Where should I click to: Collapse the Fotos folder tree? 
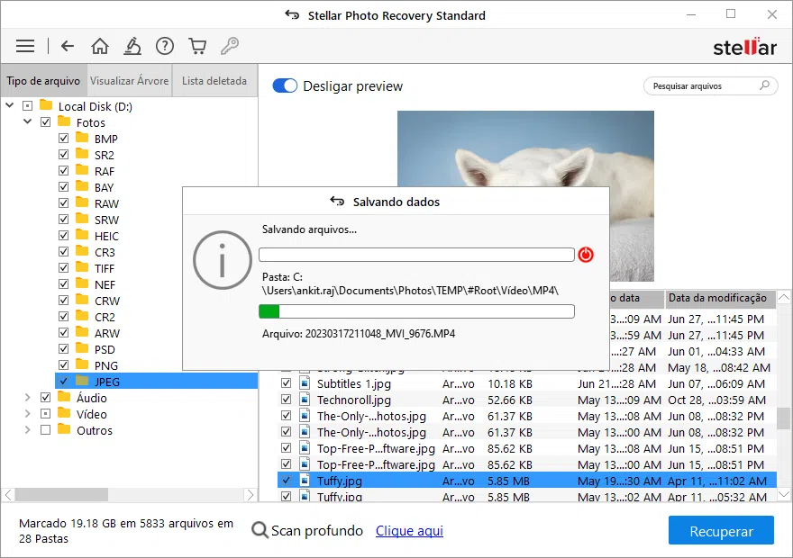tap(27, 121)
